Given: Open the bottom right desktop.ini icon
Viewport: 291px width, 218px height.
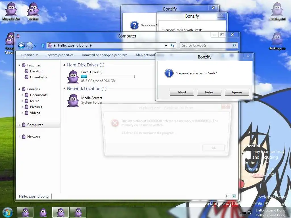Looking at the screenshot, I should (277, 41).
